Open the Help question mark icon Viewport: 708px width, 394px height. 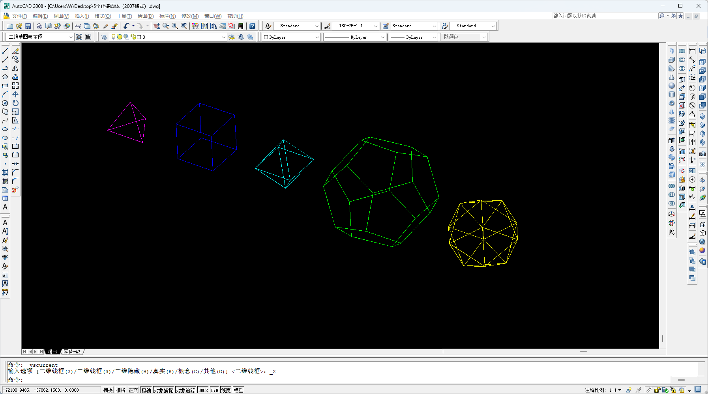pyautogui.click(x=252, y=26)
